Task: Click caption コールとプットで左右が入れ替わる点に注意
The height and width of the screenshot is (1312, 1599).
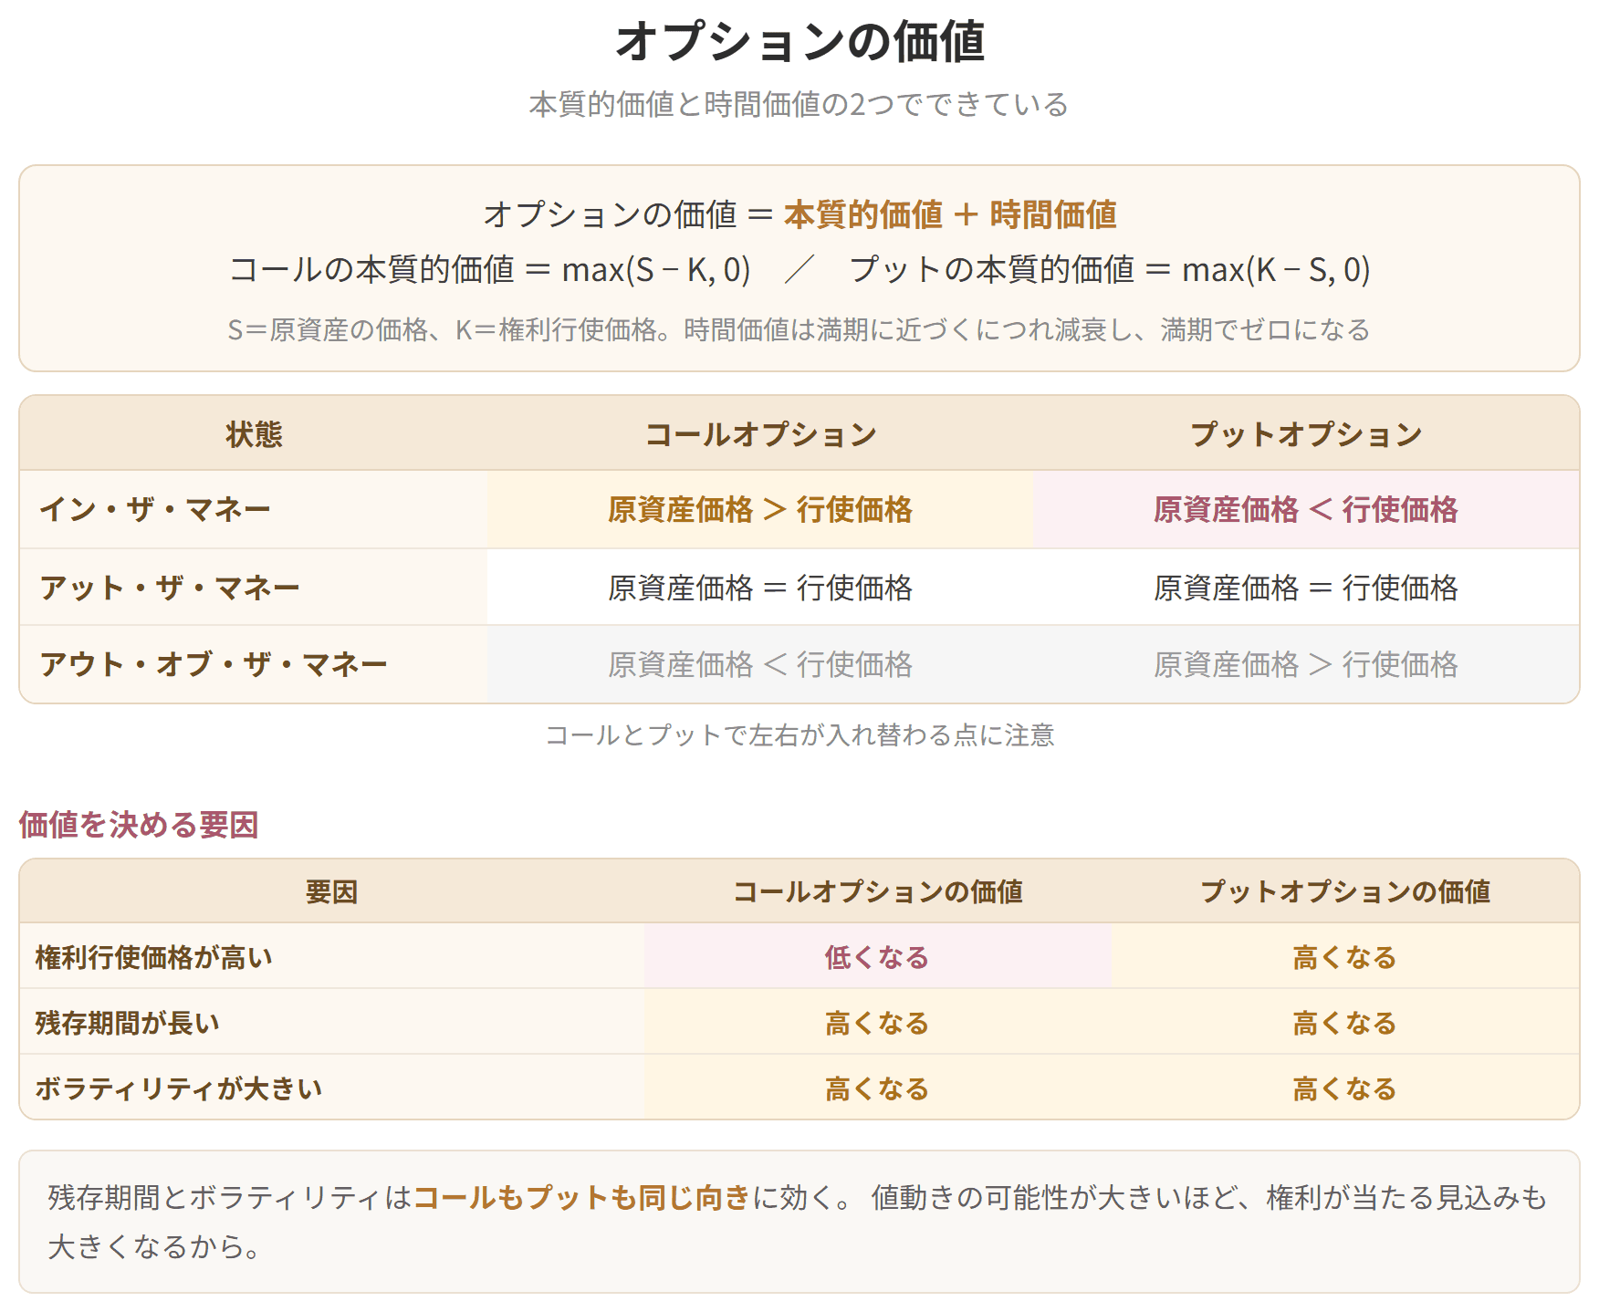Action: click(799, 734)
